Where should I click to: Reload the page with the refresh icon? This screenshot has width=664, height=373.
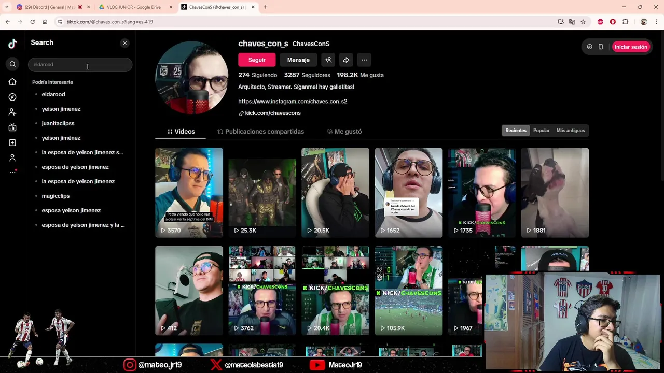tap(32, 22)
